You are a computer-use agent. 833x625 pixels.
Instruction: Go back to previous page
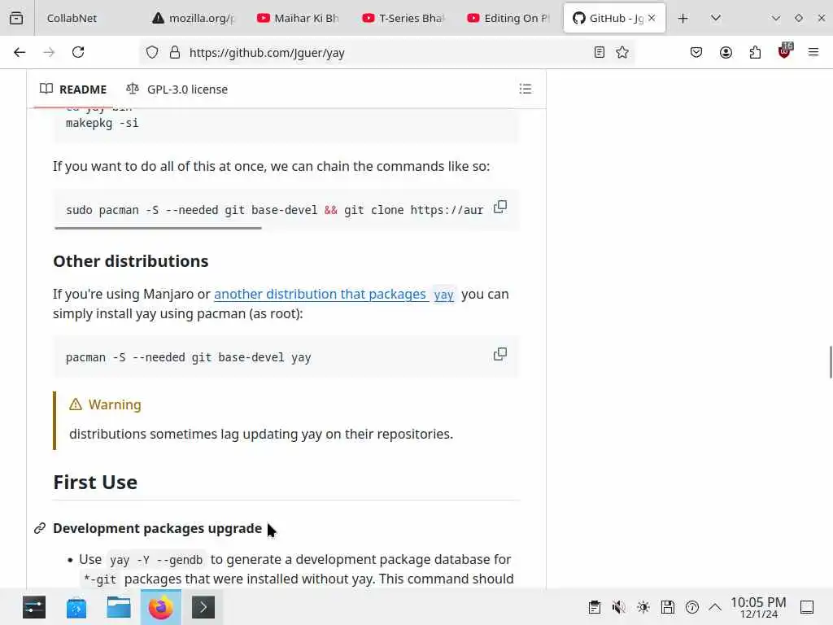tap(20, 52)
